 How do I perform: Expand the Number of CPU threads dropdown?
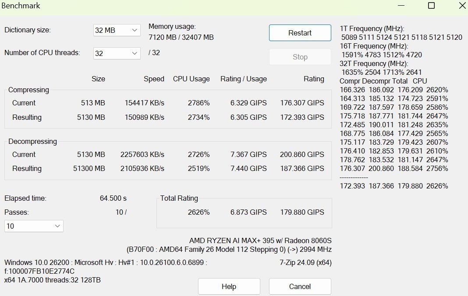click(116, 53)
